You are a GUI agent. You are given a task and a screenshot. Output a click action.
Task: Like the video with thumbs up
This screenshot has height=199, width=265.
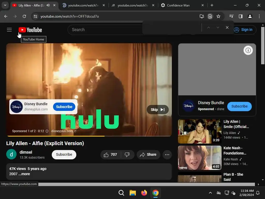point(111,155)
